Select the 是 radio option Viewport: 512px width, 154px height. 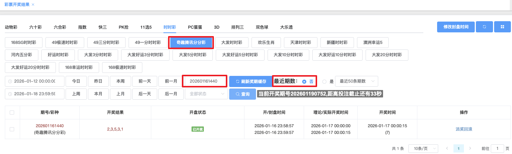click(324, 81)
